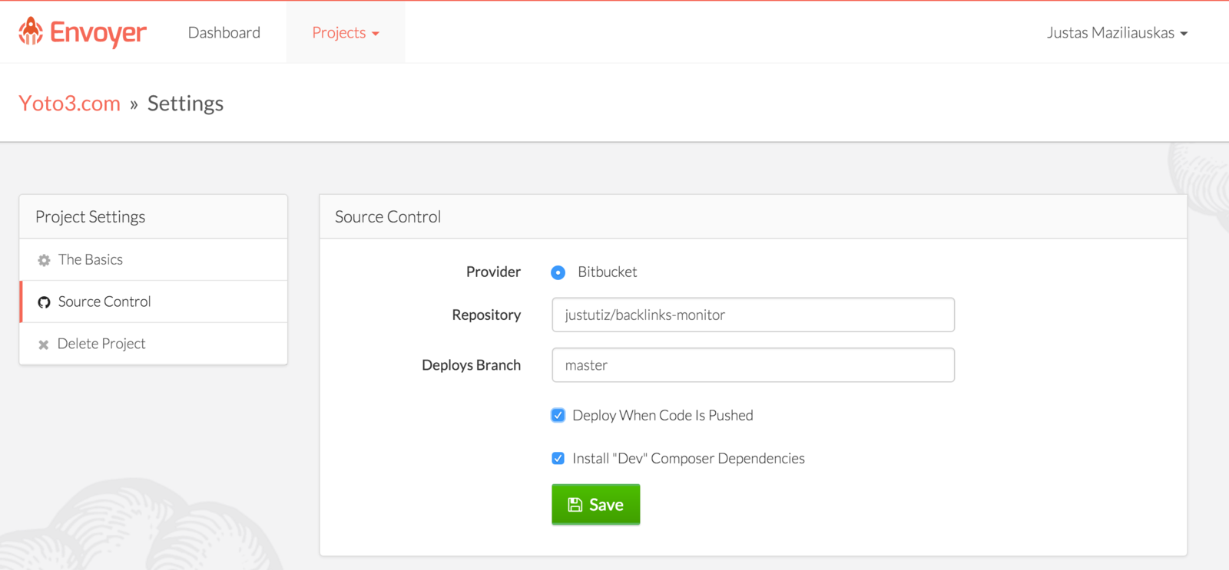Click the X icon beside Delete Project
The width and height of the screenshot is (1229, 570).
[44, 344]
